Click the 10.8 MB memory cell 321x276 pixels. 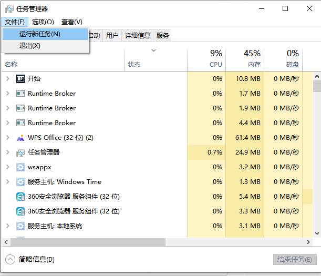pos(245,79)
